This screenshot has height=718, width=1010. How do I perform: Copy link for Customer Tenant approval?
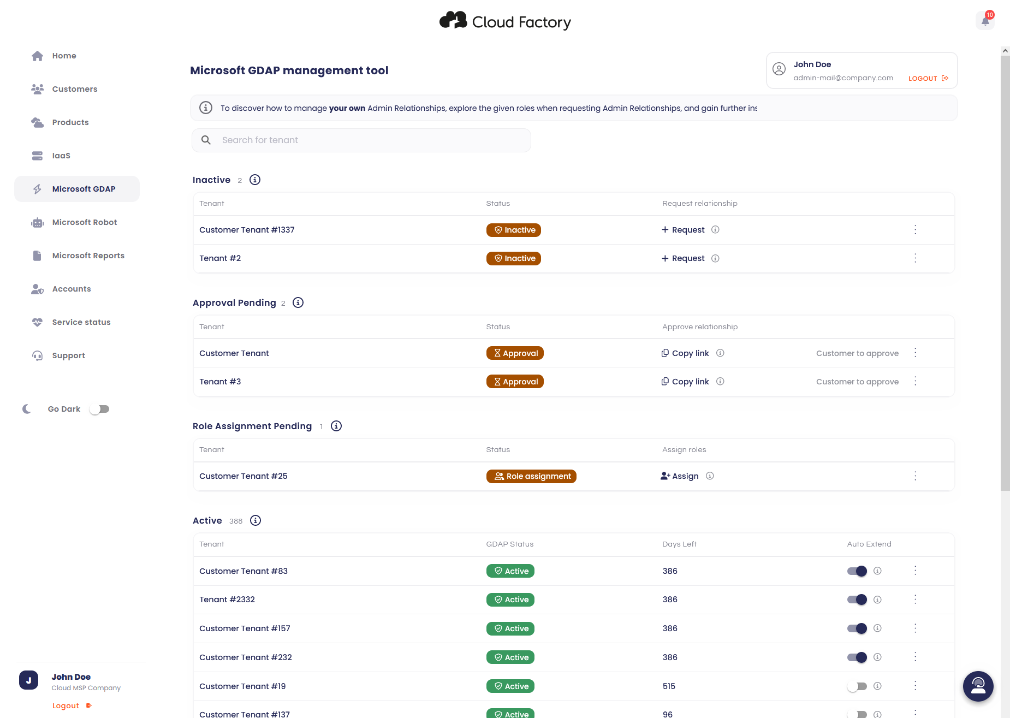685,353
